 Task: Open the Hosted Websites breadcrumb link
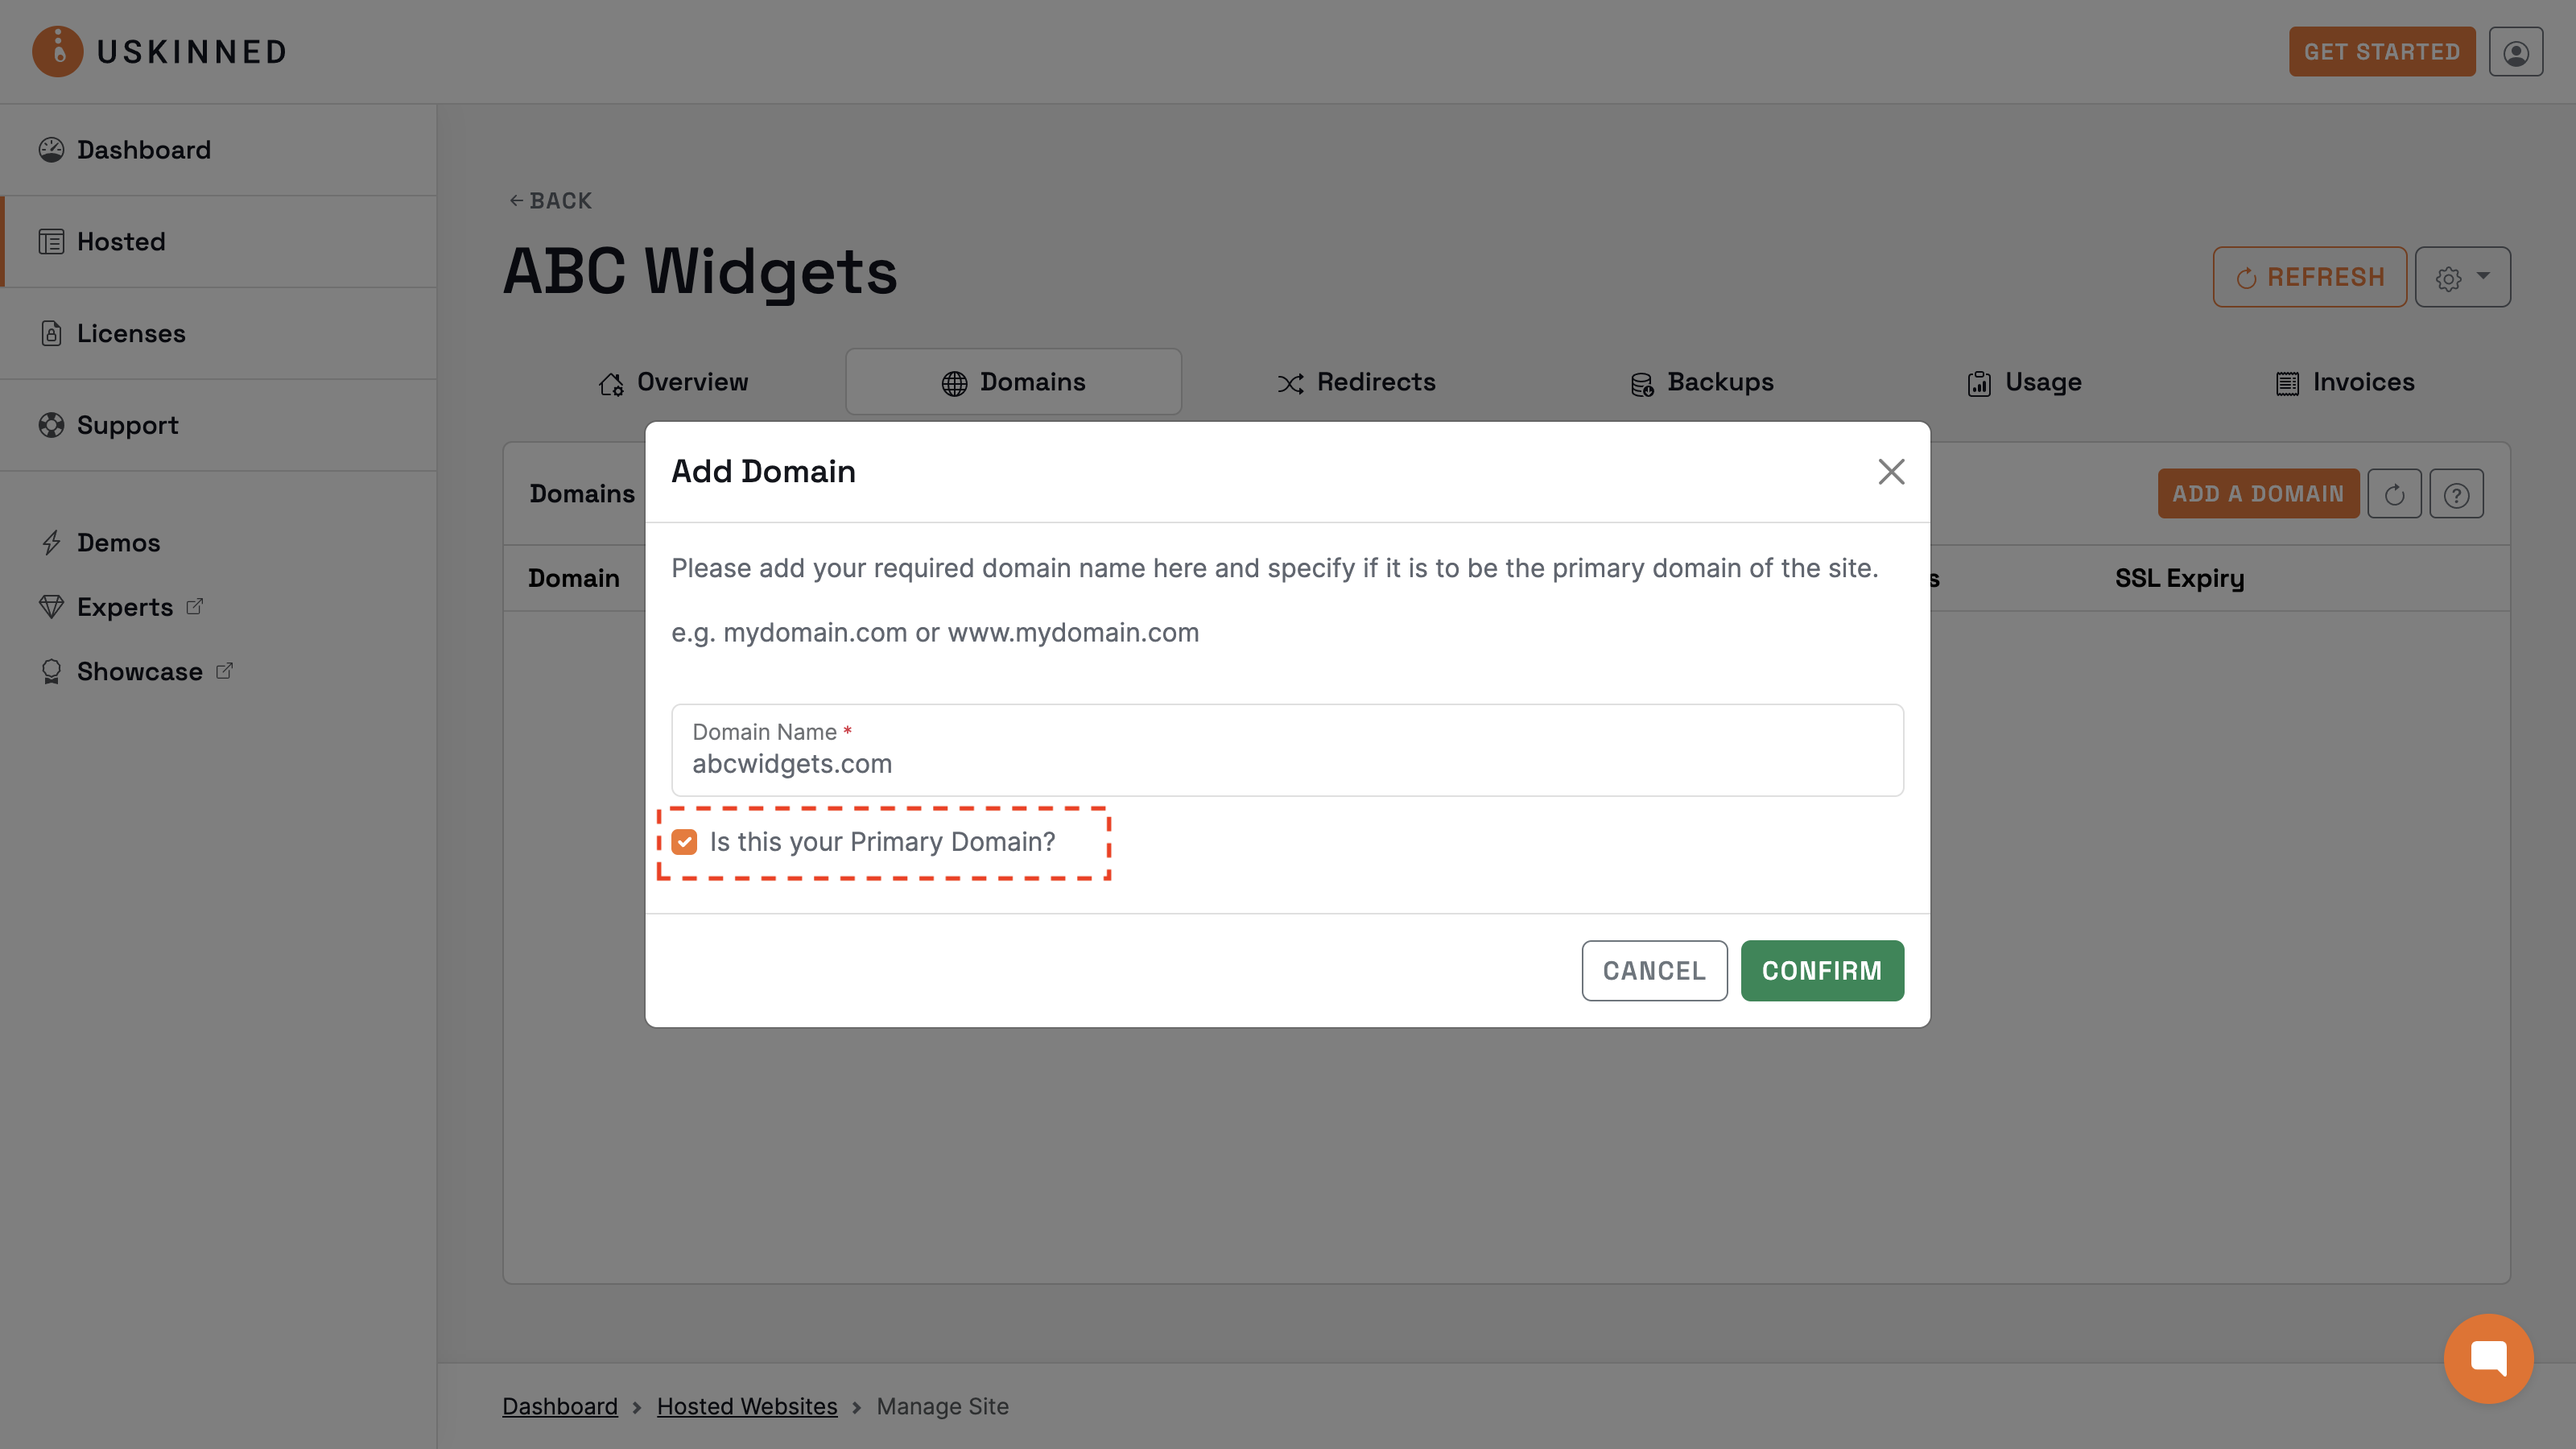click(x=747, y=1406)
